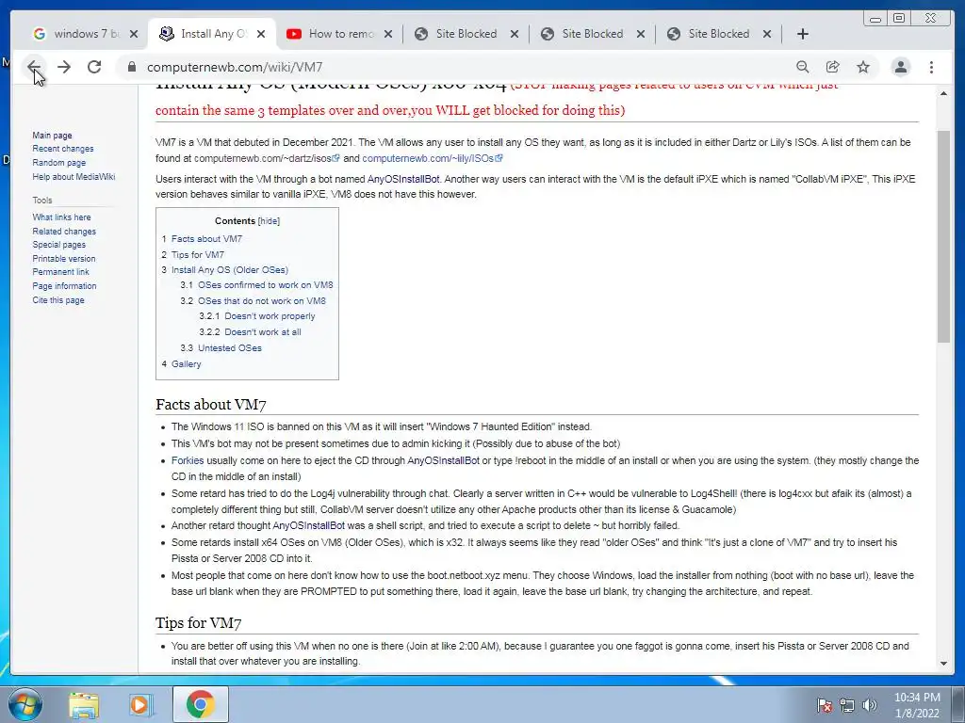Click the volume speaker tray icon
This screenshot has height=723, width=965.
[869, 705]
